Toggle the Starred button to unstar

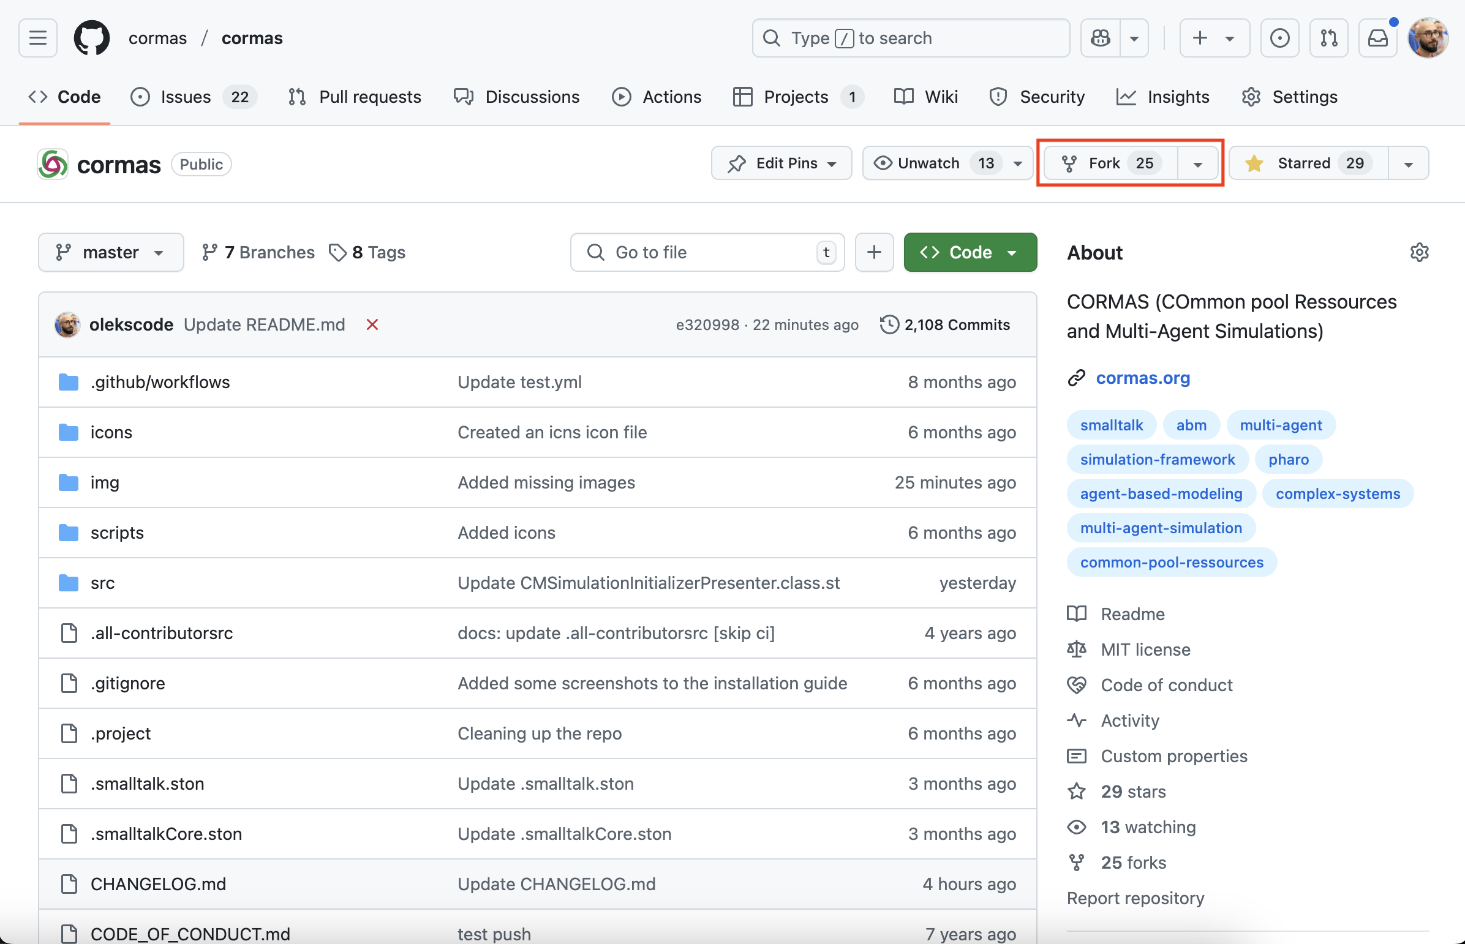tap(1308, 163)
